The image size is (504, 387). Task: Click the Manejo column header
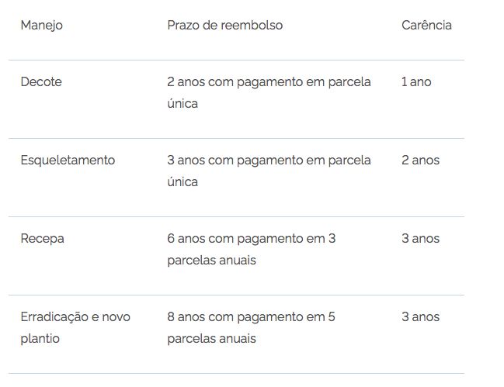[x=41, y=25]
